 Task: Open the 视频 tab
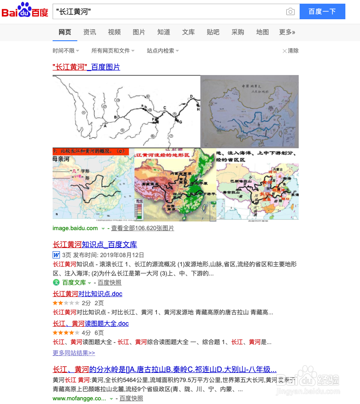click(114, 32)
